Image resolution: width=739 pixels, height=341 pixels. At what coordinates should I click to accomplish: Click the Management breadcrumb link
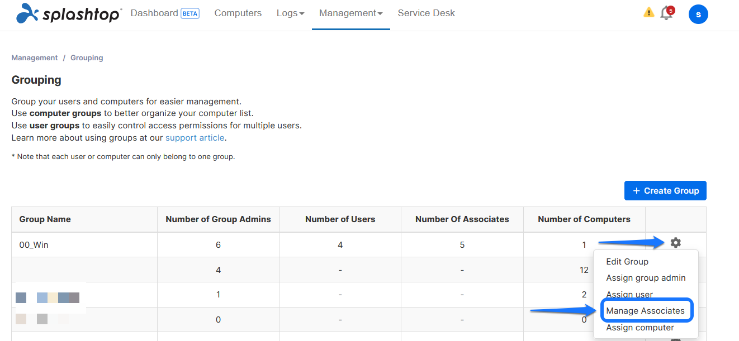click(35, 57)
